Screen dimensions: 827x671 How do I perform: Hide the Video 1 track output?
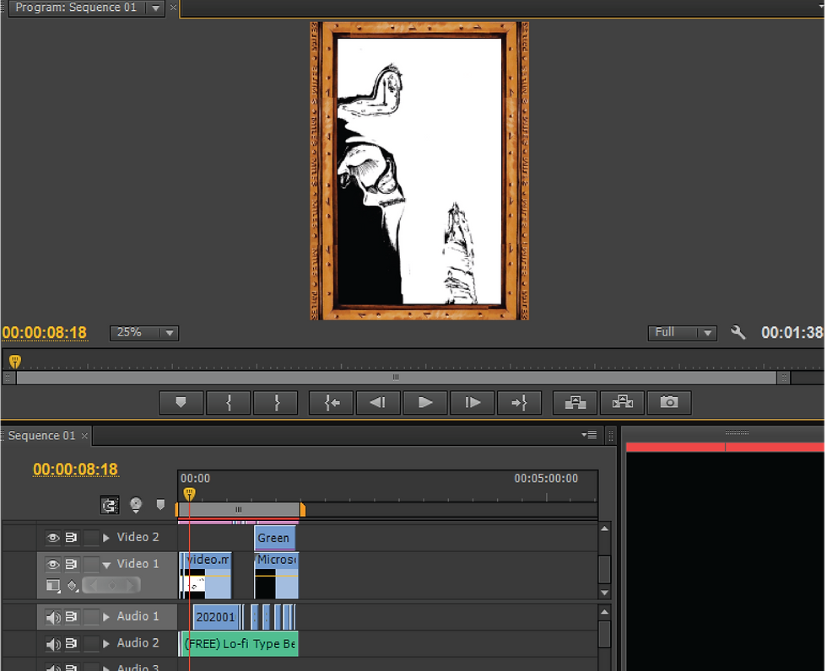(52, 564)
